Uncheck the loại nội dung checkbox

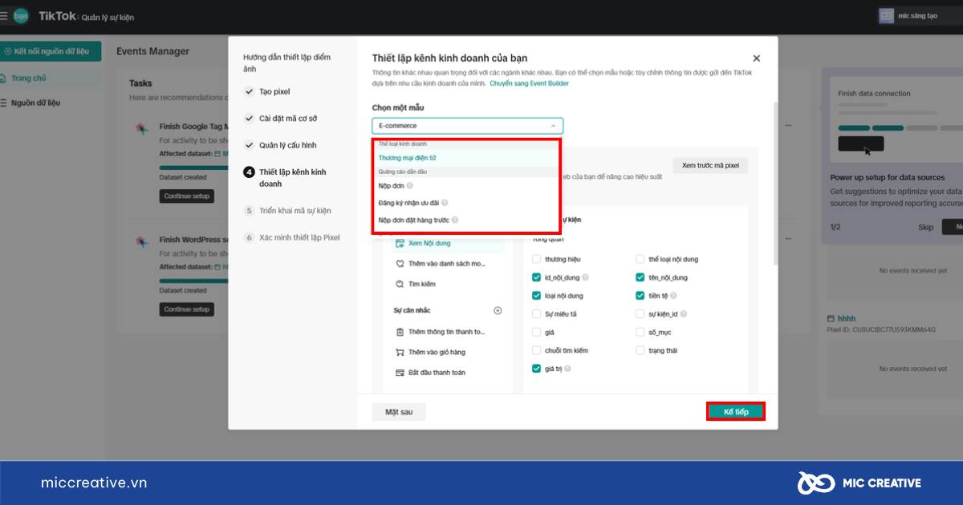536,296
